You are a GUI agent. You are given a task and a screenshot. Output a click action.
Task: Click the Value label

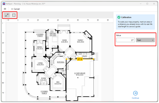point(118,35)
